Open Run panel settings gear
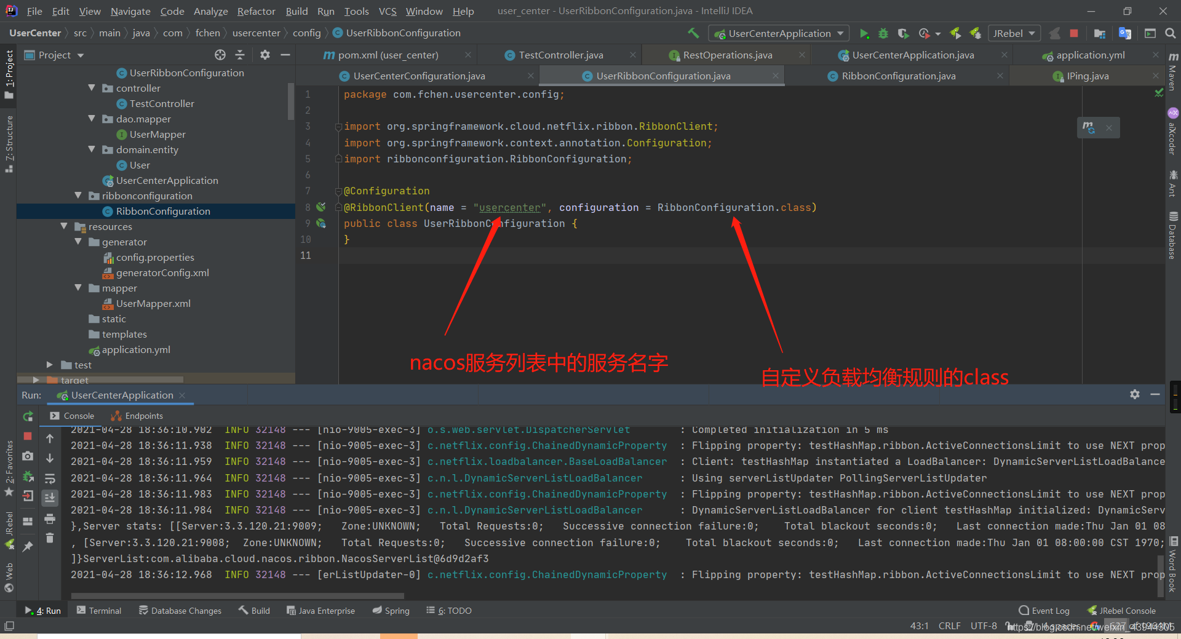 pyautogui.click(x=1135, y=394)
